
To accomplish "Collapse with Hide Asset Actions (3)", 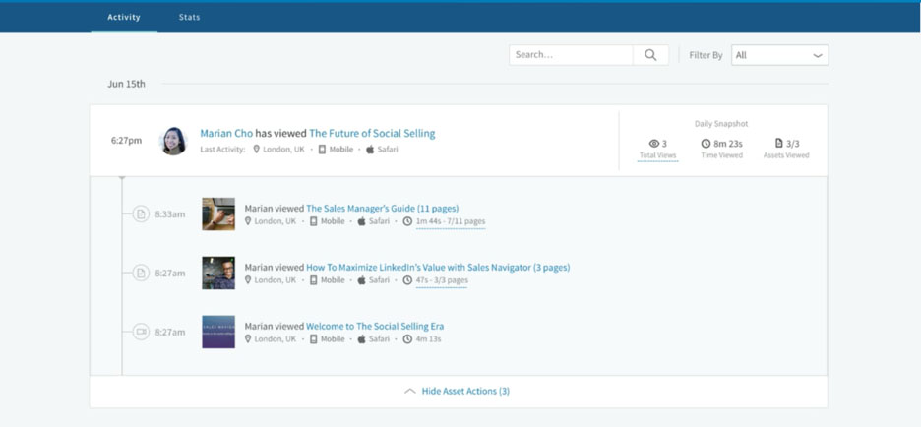I will [x=459, y=392].
